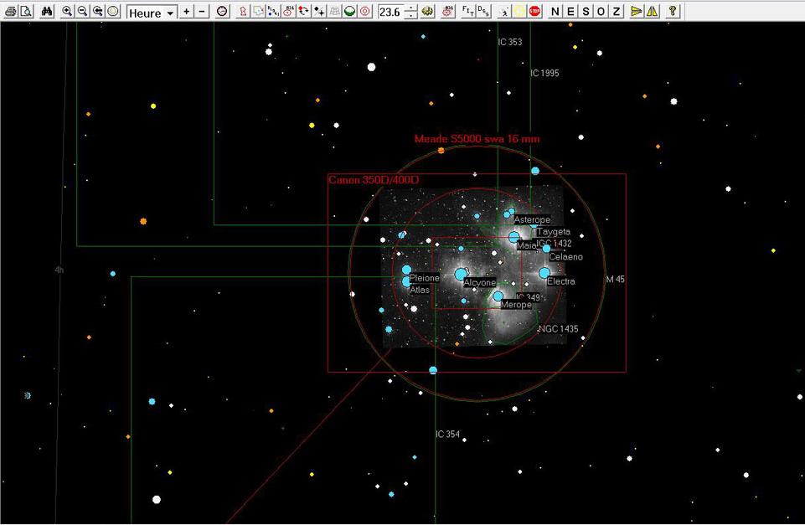
Task: Click the M 45 cluster label
Action: (615, 279)
